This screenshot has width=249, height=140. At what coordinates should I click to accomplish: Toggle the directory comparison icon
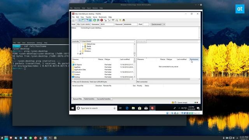[117, 20]
